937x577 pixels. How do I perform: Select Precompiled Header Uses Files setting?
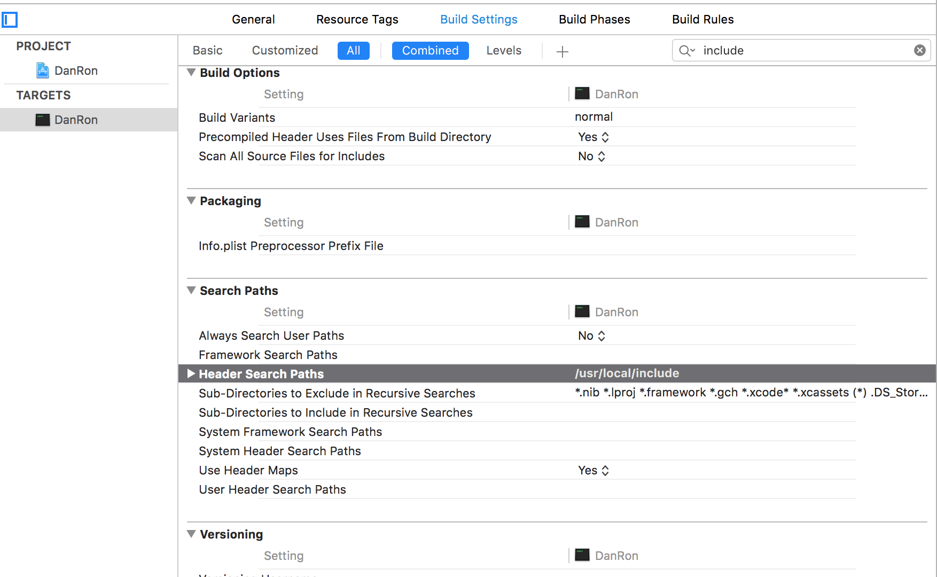[x=345, y=137]
